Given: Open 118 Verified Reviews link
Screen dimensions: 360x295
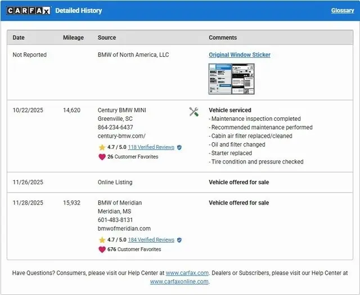Looking at the screenshot, I should pos(151,147).
